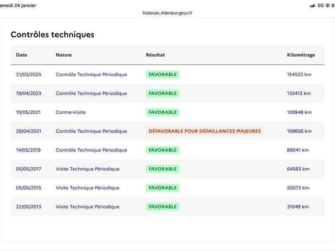Image resolution: width=335 pixels, height=251 pixels.
Task: Click the 21/03/2025 date entry
Action: pos(28,74)
